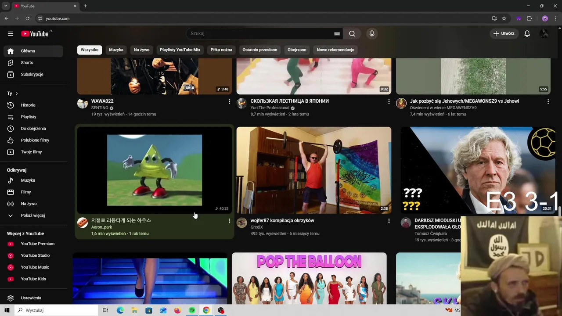Open Shorts in sidebar
The height and width of the screenshot is (316, 562).
[33, 63]
